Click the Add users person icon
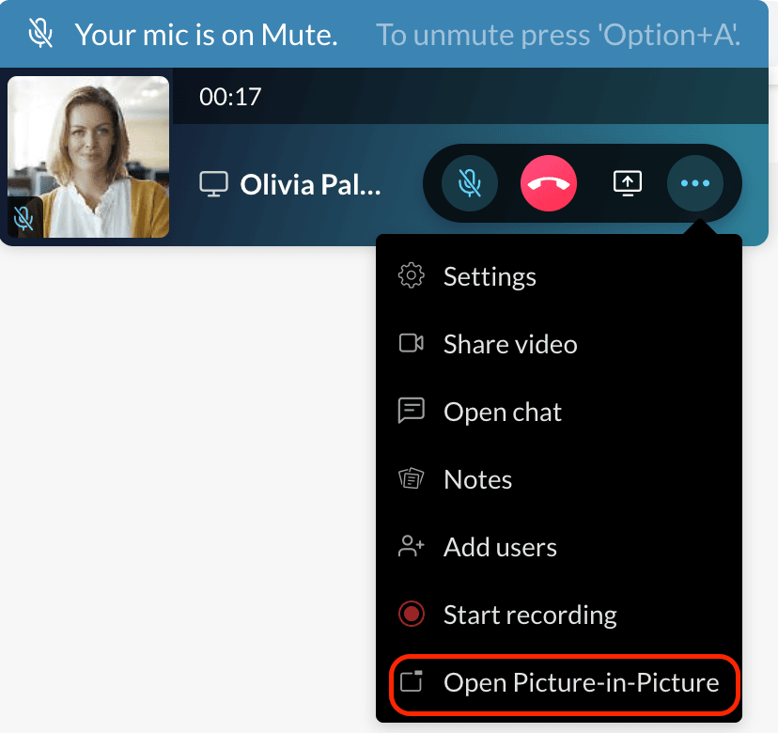The image size is (778, 733). pyautogui.click(x=412, y=546)
